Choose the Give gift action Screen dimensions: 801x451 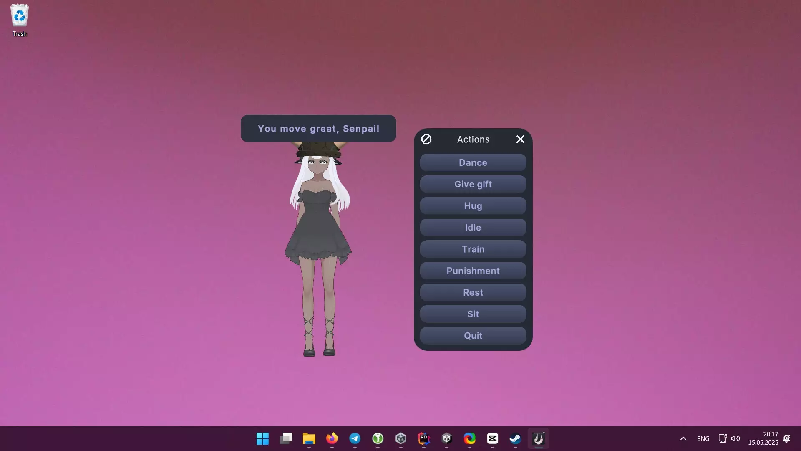click(x=473, y=184)
